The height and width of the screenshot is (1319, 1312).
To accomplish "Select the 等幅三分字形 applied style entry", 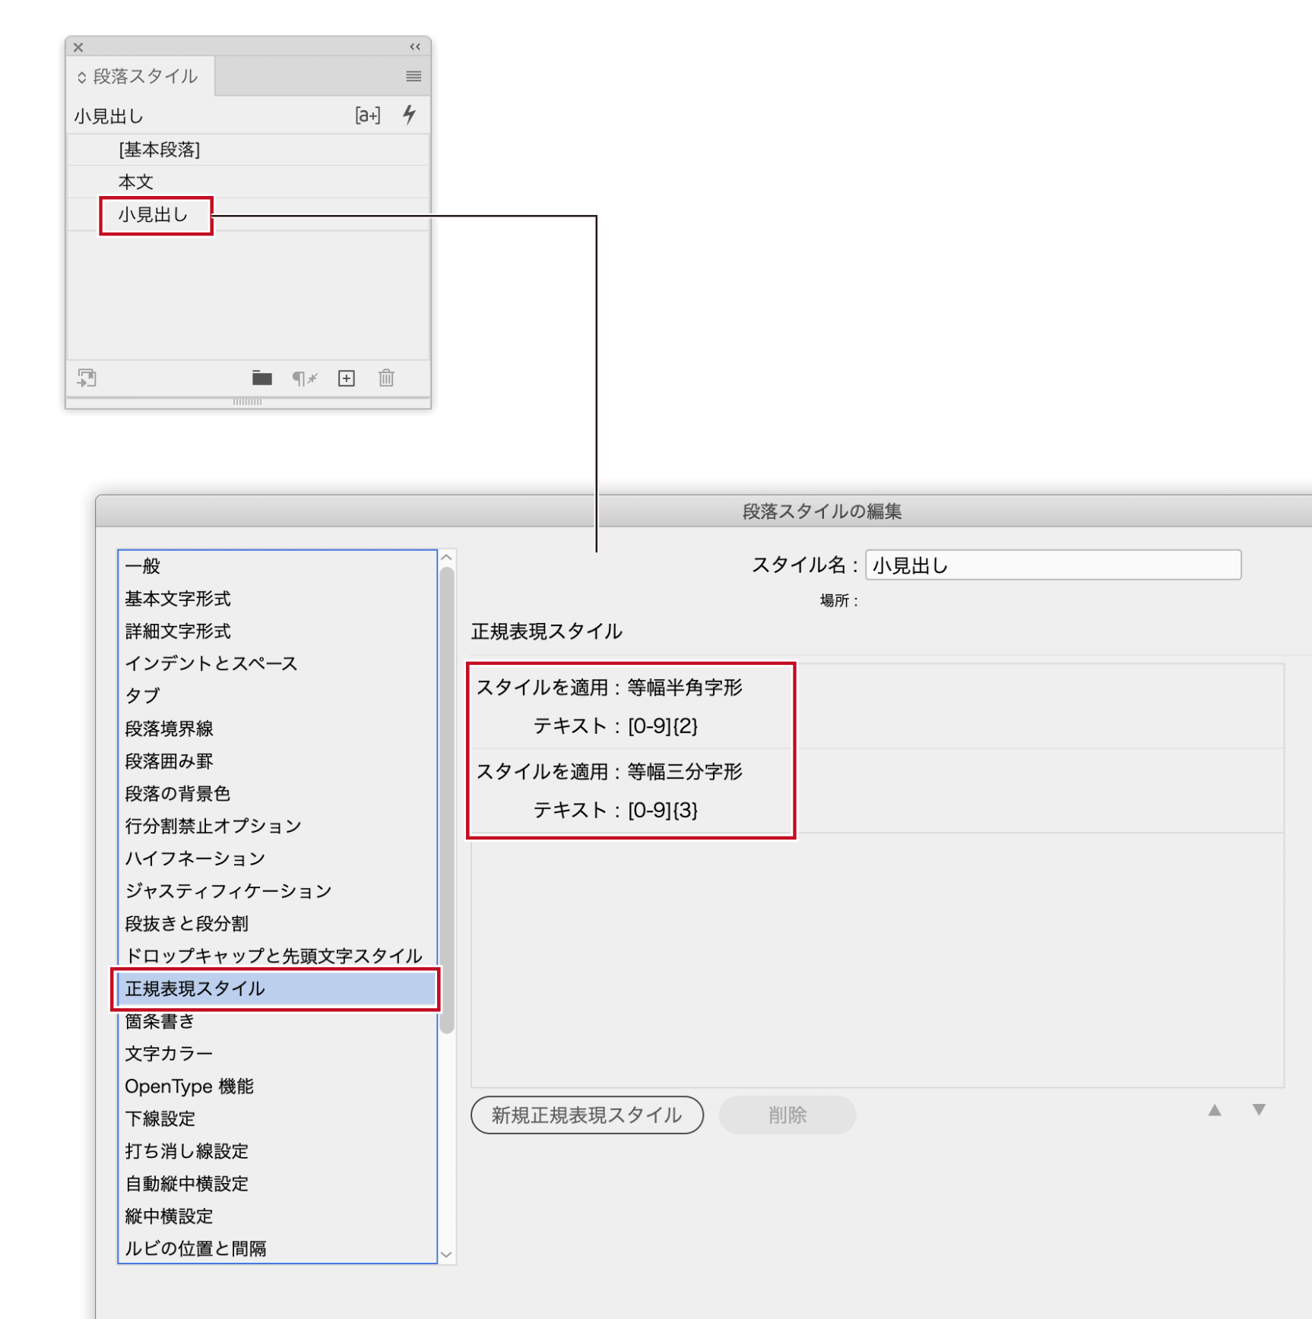I will point(685,772).
